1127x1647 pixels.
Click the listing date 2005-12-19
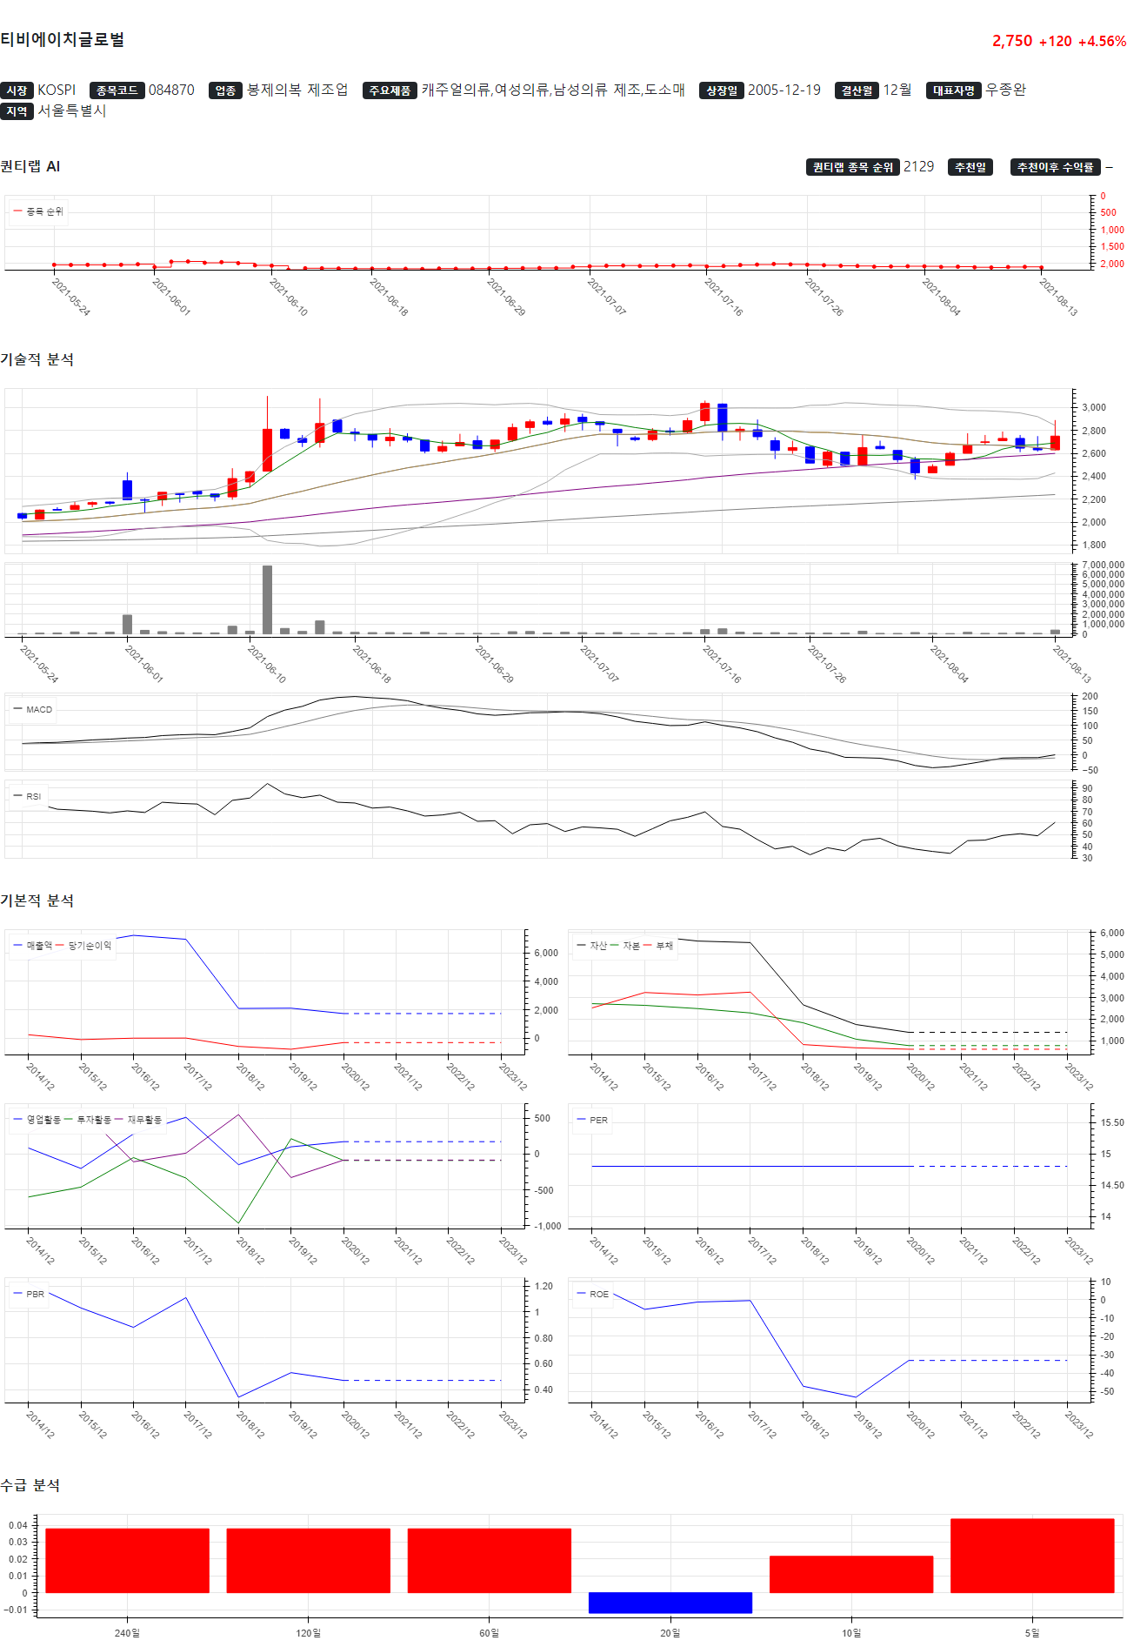click(784, 90)
